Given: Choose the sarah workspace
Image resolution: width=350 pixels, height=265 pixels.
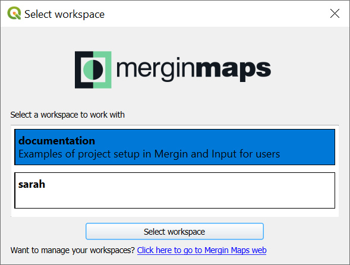Looking at the screenshot, I should pos(175,190).
